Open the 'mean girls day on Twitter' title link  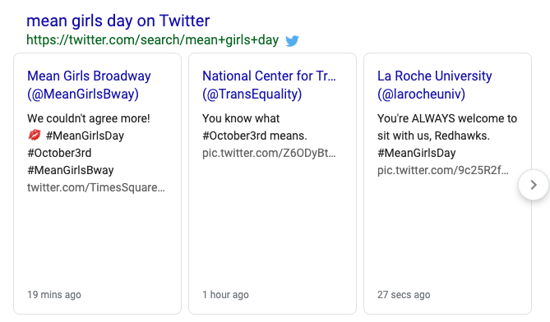tap(118, 21)
